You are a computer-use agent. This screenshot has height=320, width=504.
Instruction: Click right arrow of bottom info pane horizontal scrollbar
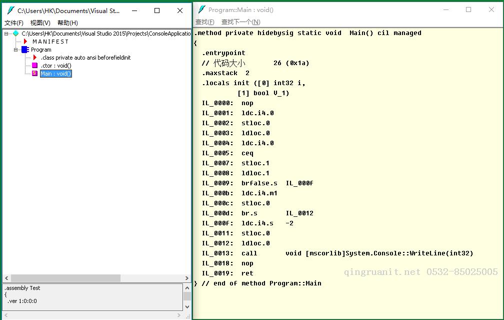[179, 315]
